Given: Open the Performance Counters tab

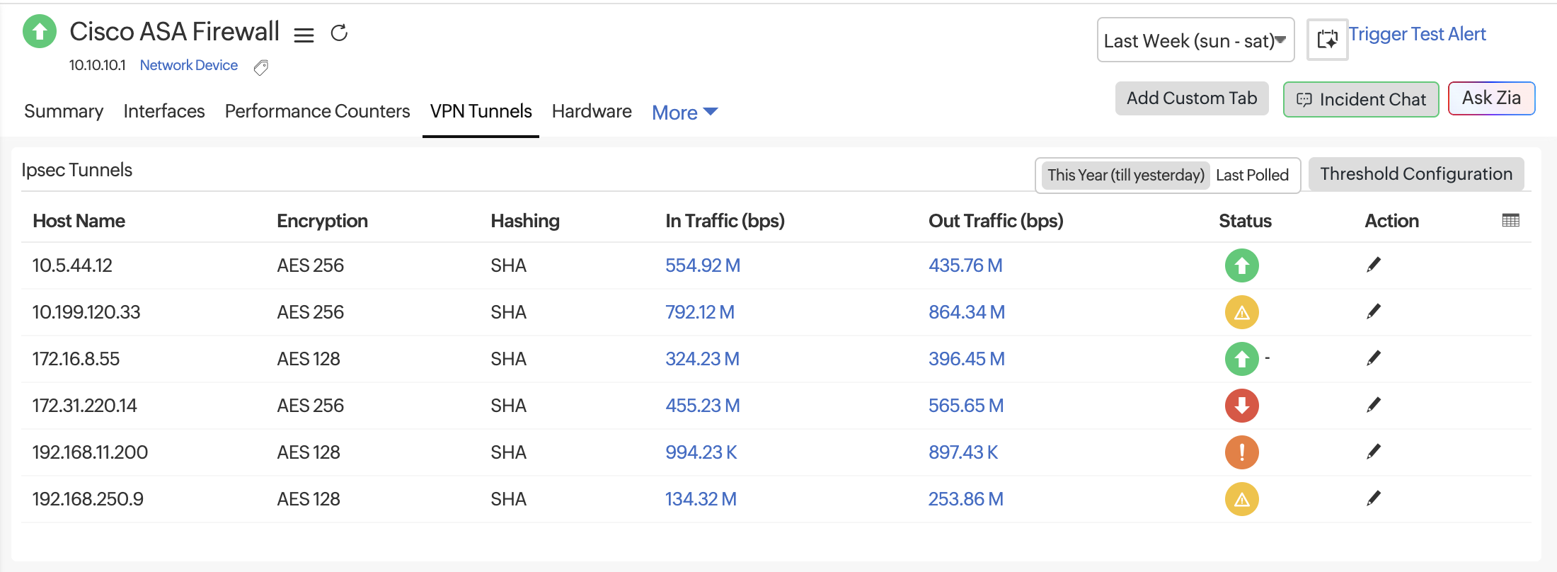Looking at the screenshot, I should pos(317,111).
